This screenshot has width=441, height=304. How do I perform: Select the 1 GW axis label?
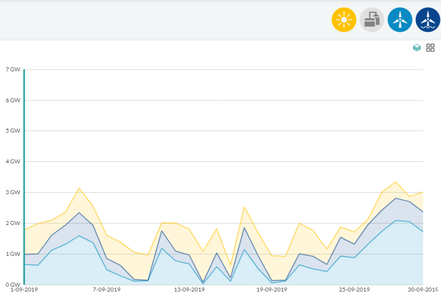click(13, 254)
